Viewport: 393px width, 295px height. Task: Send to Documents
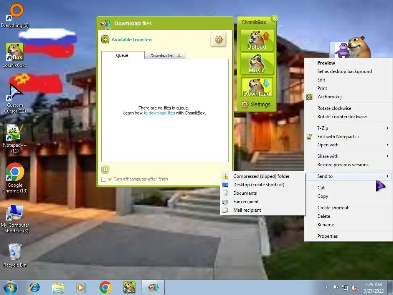coord(263,193)
